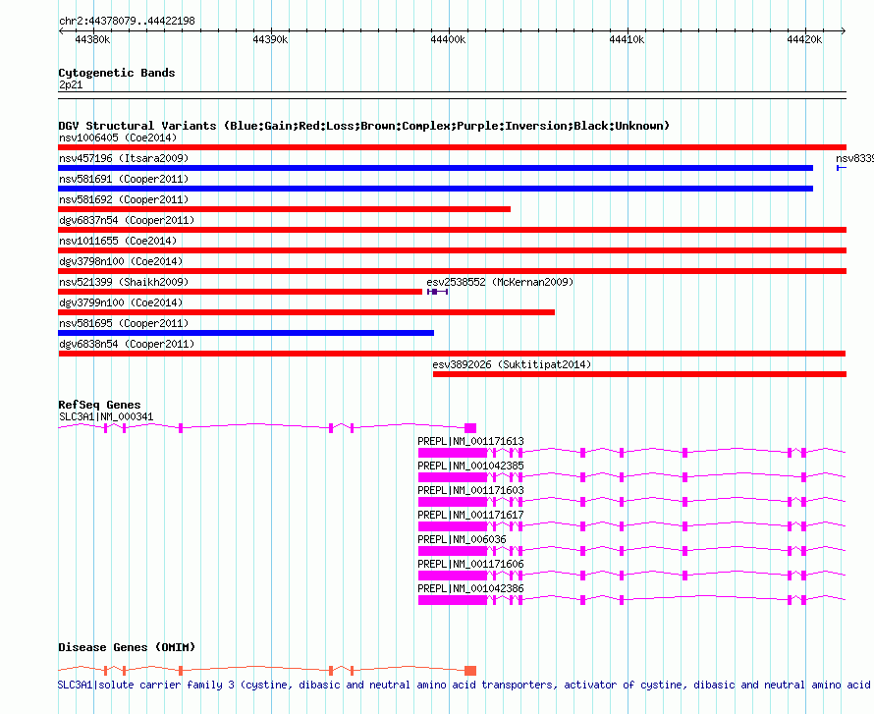Click the large exon block of PREPL NM_001171603
Viewport: 874px width, 714px height.
(x=453, y=502)
